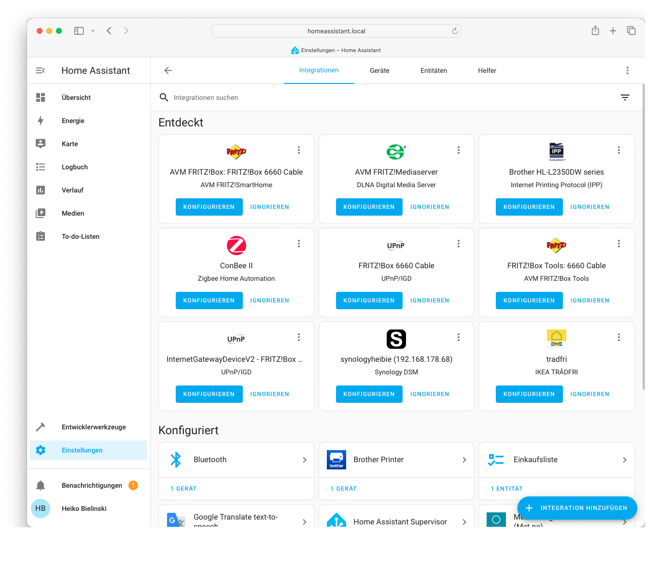The image size is (672, 563).
Task: Click Integration hinzufügen button
Action: click(577, 508)
